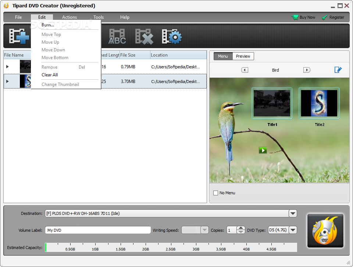
Task: Maximize the Tipard DVD Creator window
Action: coord(340,6)
